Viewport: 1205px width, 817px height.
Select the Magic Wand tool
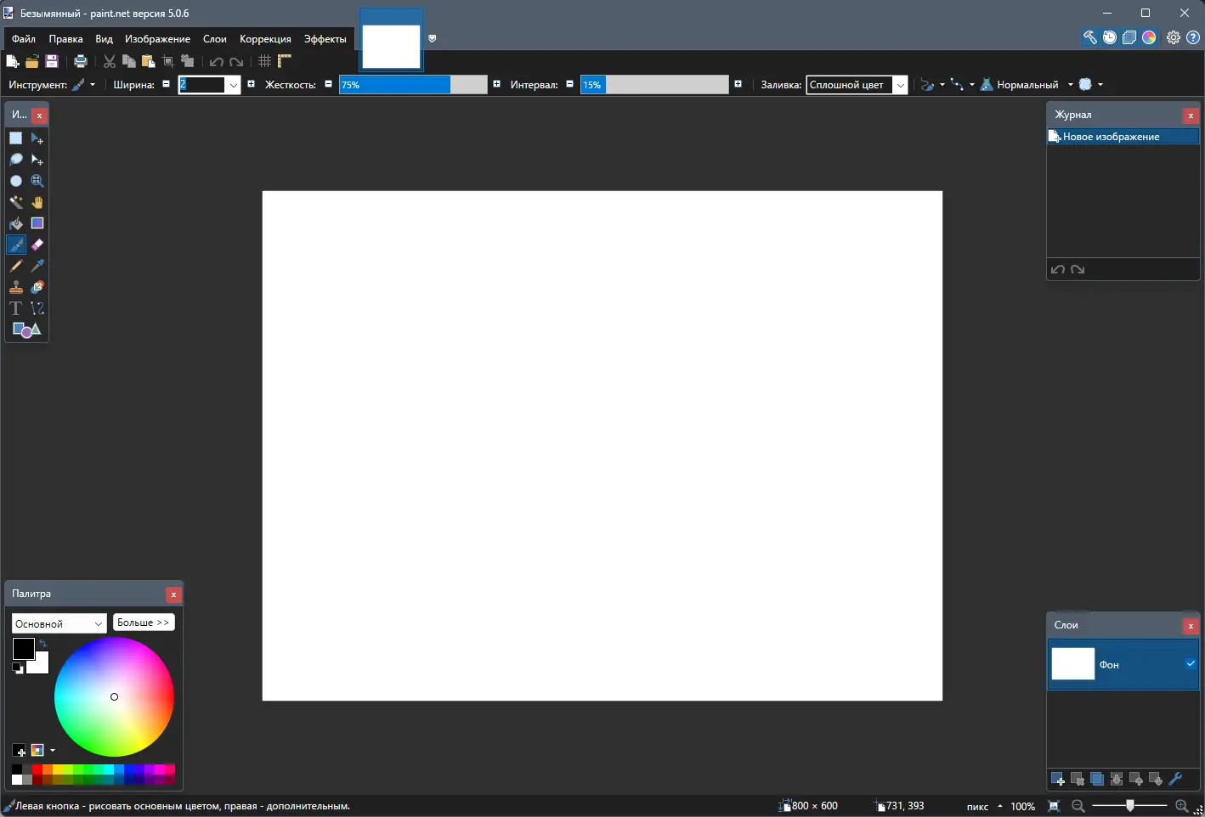coord(15,202)
